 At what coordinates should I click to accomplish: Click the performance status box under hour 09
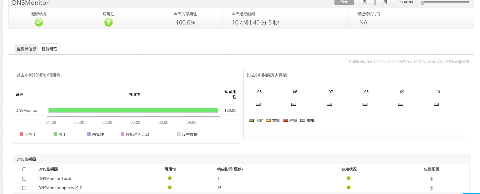point(401,104)
